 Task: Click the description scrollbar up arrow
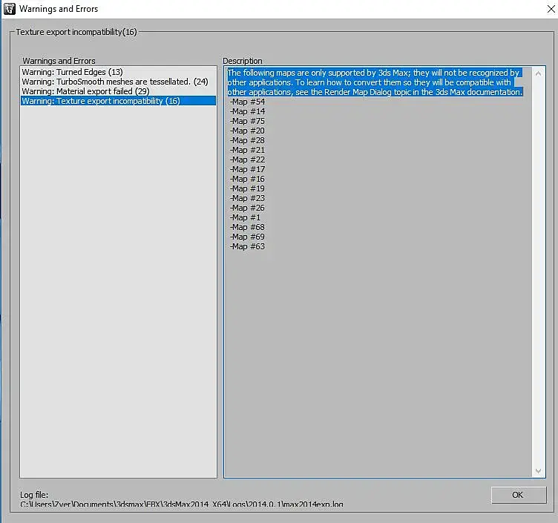[x=538, y=73]
